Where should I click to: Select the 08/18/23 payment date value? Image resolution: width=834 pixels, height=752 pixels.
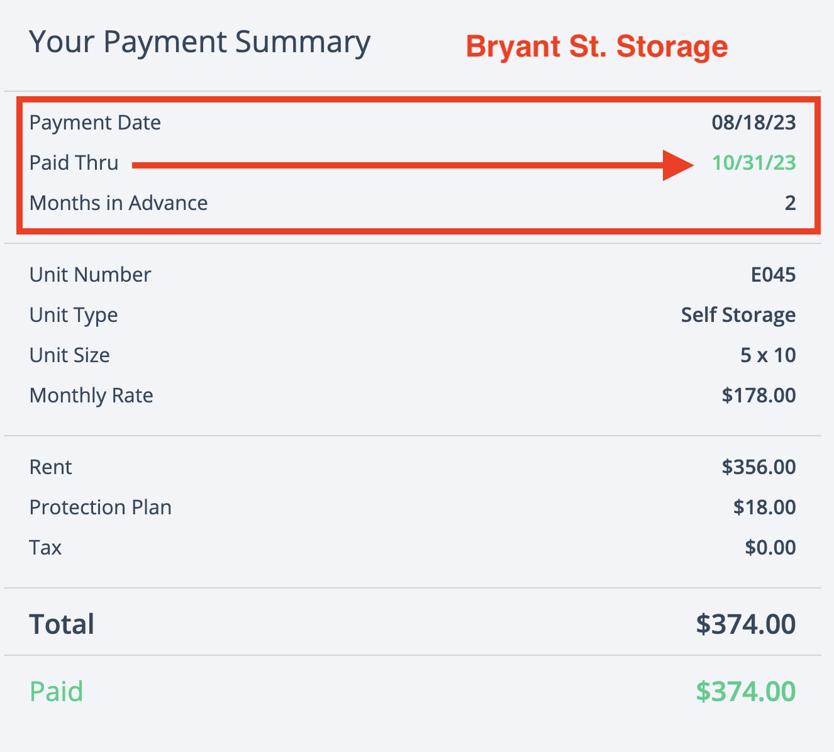click(753, 123)
